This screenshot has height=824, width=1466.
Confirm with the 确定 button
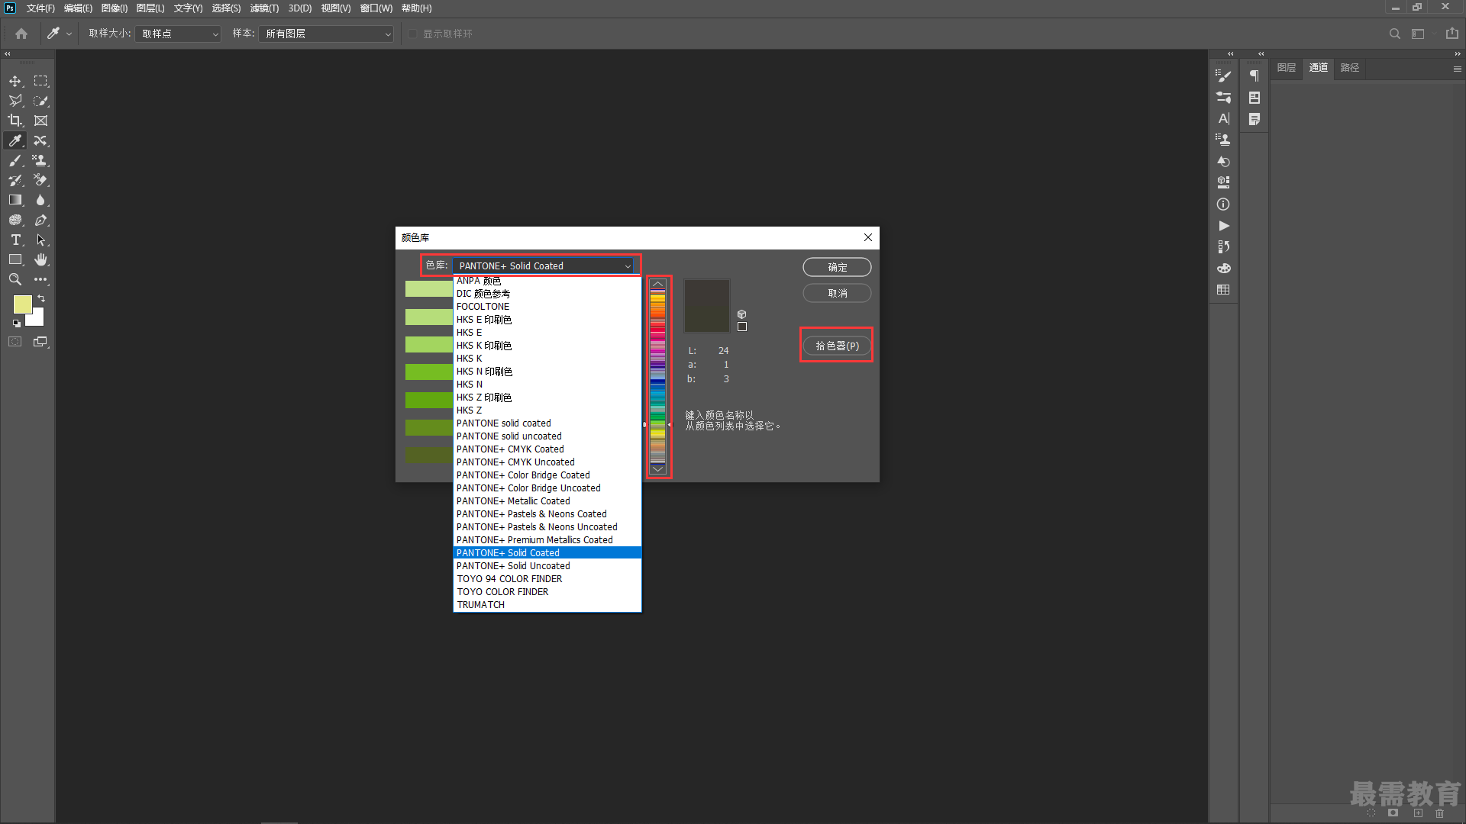[837, 267]
